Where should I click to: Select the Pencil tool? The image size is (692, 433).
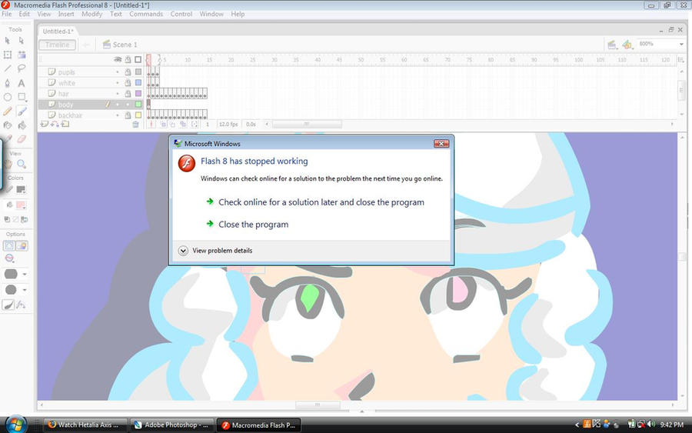tap(8, 112)
